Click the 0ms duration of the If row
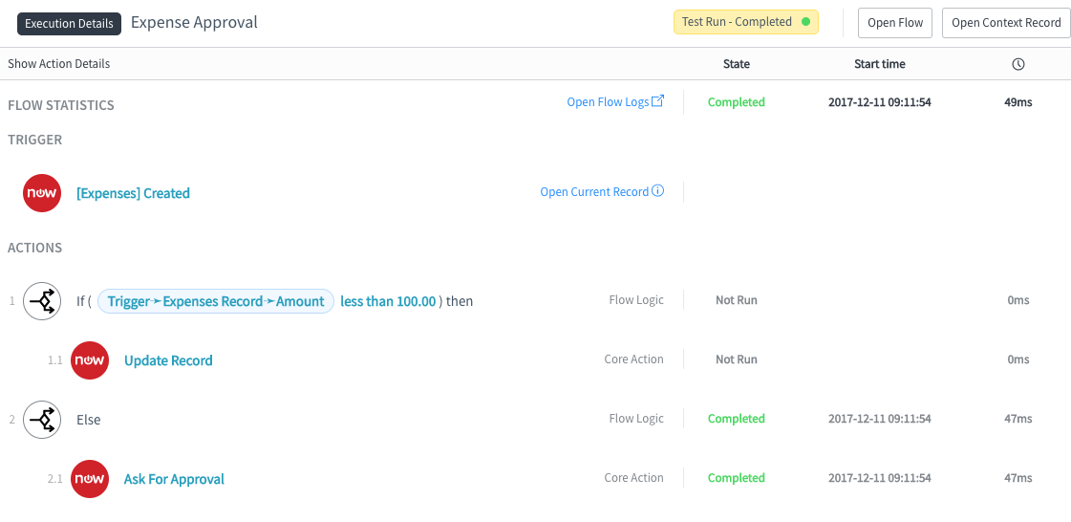This screenshot has width=1071, height=522. (1018, 300)
